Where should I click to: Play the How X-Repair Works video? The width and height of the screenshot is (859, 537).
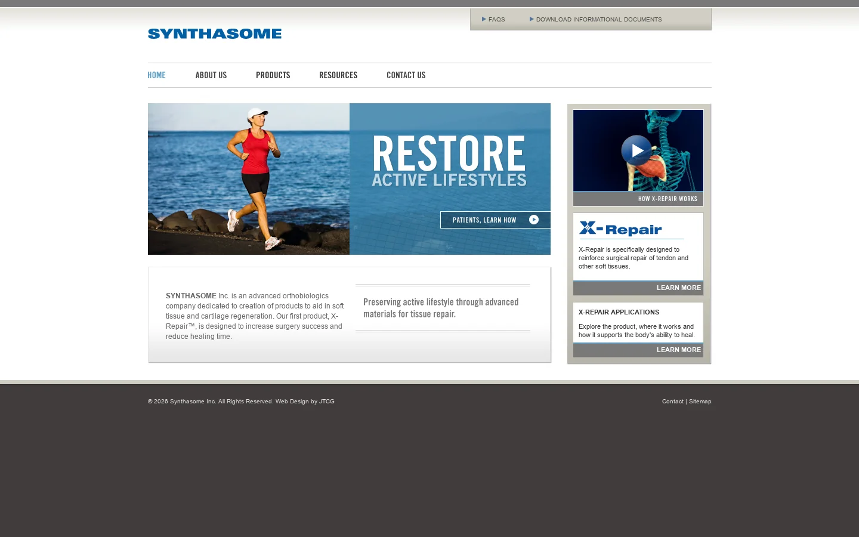(636, 150)
